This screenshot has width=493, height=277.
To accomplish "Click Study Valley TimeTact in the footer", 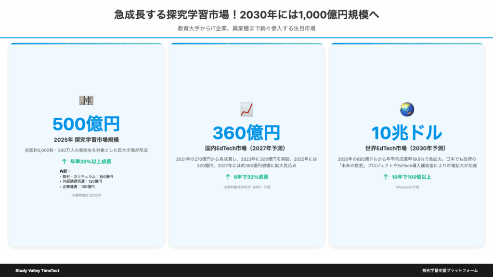I will click(x=38, y=271).
